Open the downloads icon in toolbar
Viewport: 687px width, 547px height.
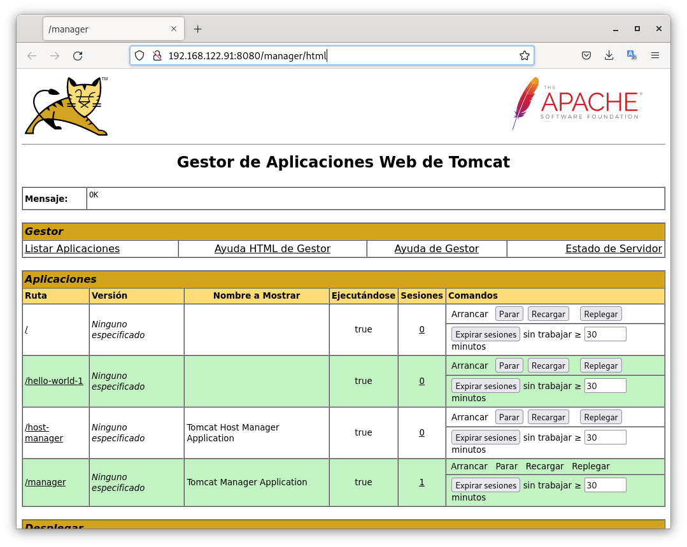609,56
